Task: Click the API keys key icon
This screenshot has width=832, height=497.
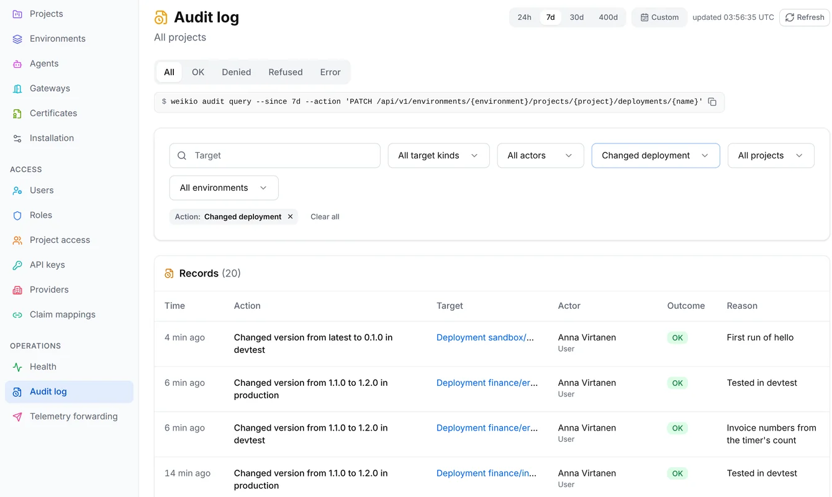Action: click(x=17, y=265)
